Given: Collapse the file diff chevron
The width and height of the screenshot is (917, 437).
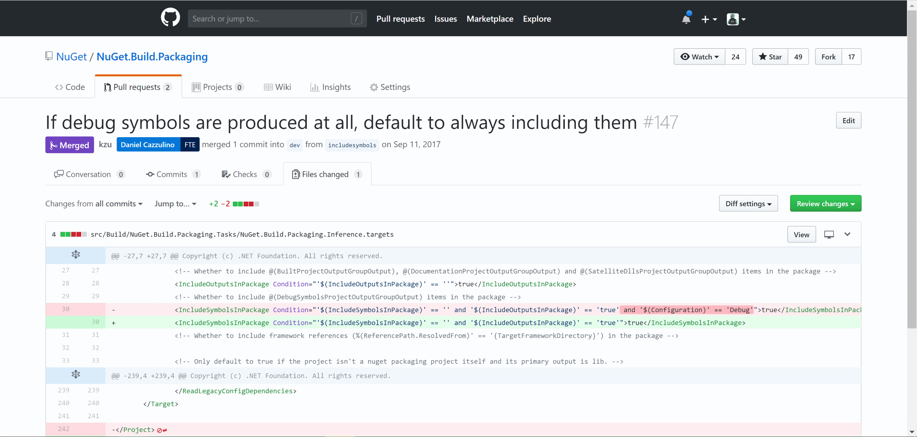Looking at the screenshot, I should [x=847, y=234].
